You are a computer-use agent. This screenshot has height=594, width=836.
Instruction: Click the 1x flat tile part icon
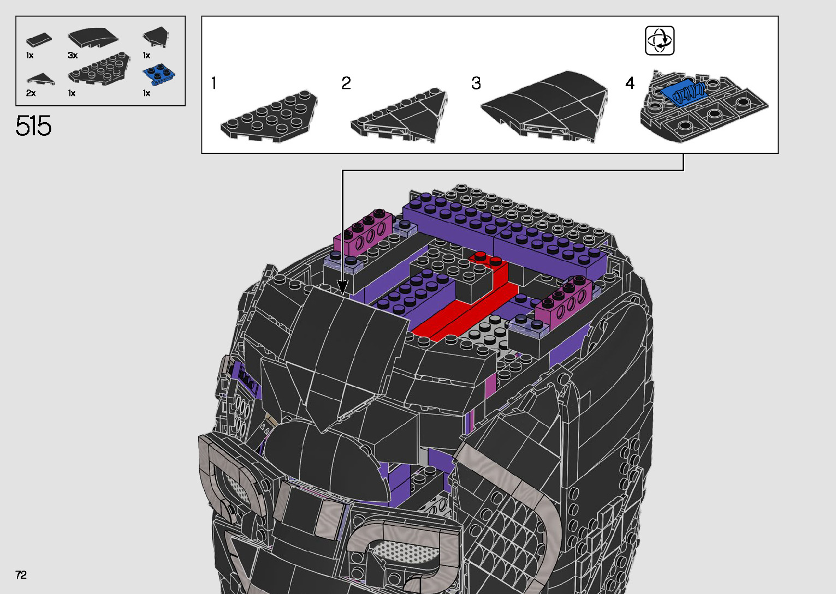39,40
